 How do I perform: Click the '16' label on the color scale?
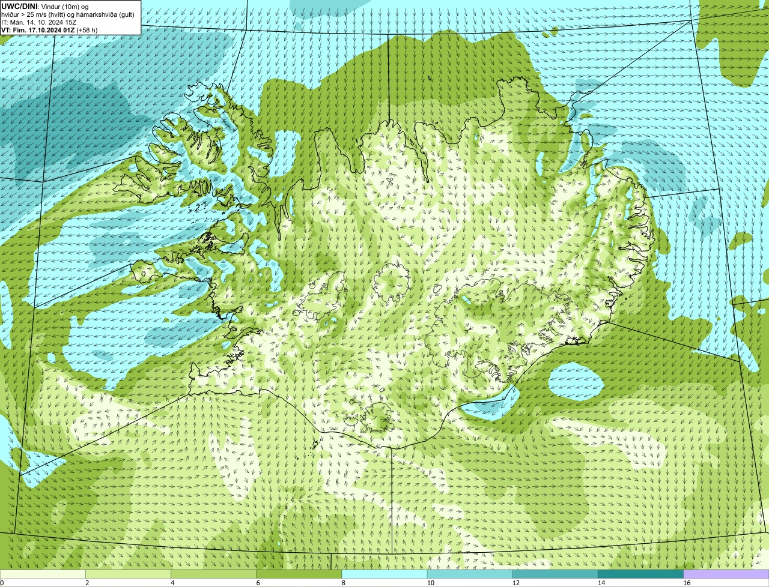(687, 583)
